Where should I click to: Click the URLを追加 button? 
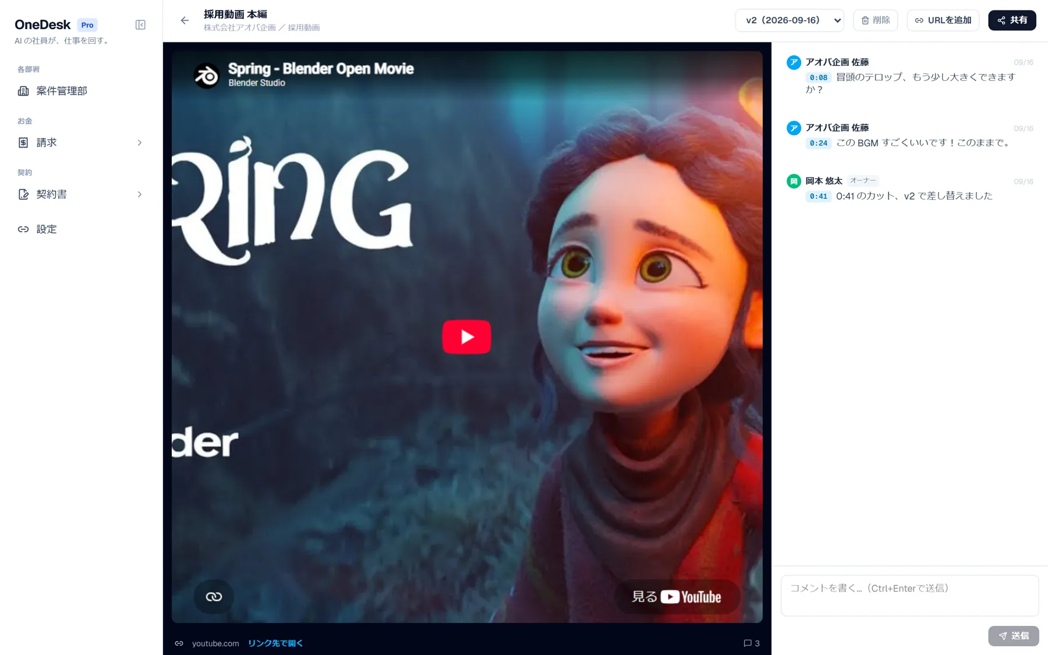pos(943,20)
